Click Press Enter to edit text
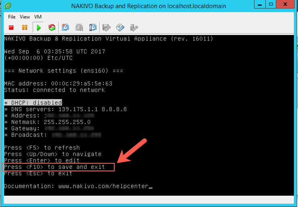The width and height of the screenshot is (298, 207). point(42,160)
